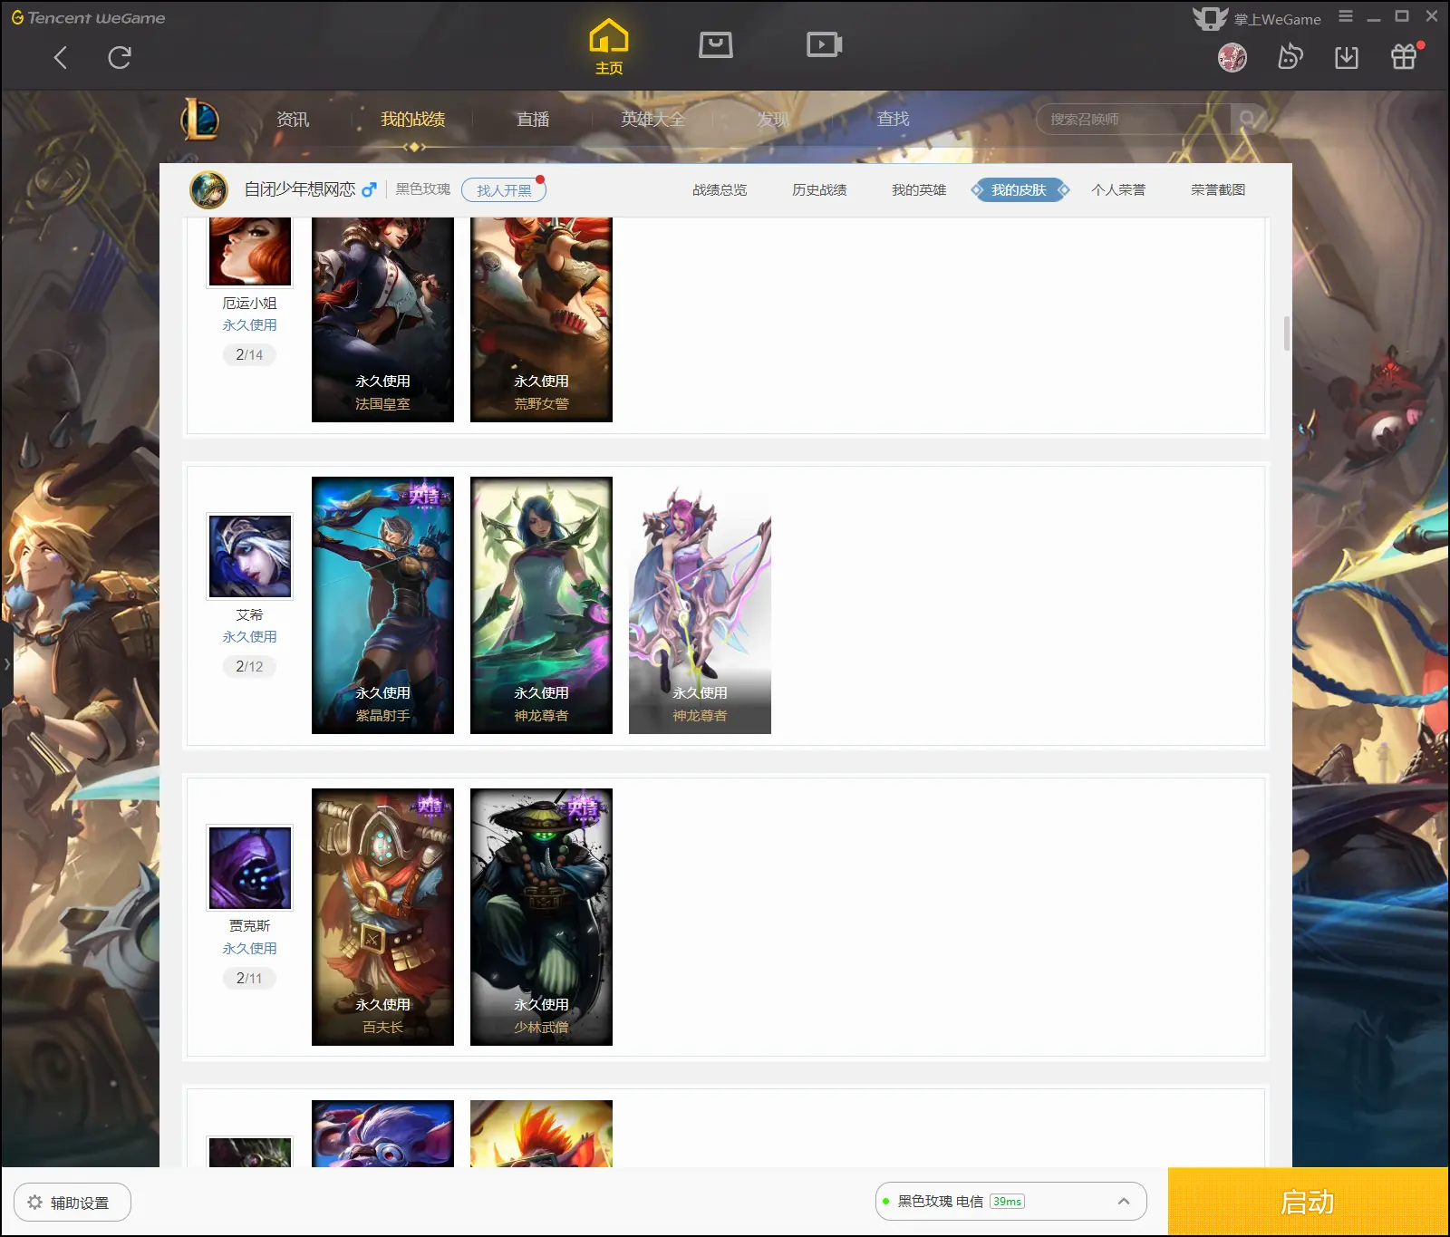
Task: Click 永久使用 under 艾希
Action: 250,636
